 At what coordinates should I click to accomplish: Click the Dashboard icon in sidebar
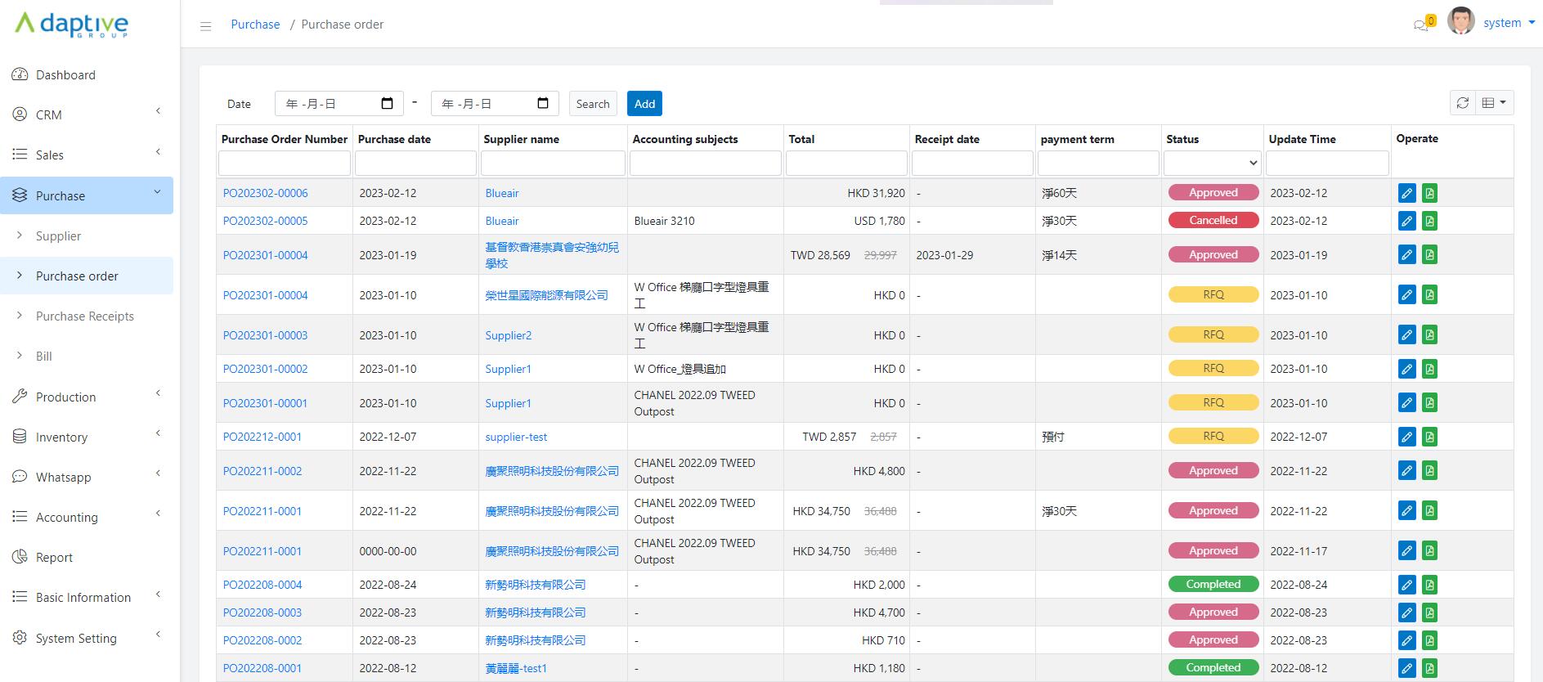pyautogui.click(x=20, y=75)
